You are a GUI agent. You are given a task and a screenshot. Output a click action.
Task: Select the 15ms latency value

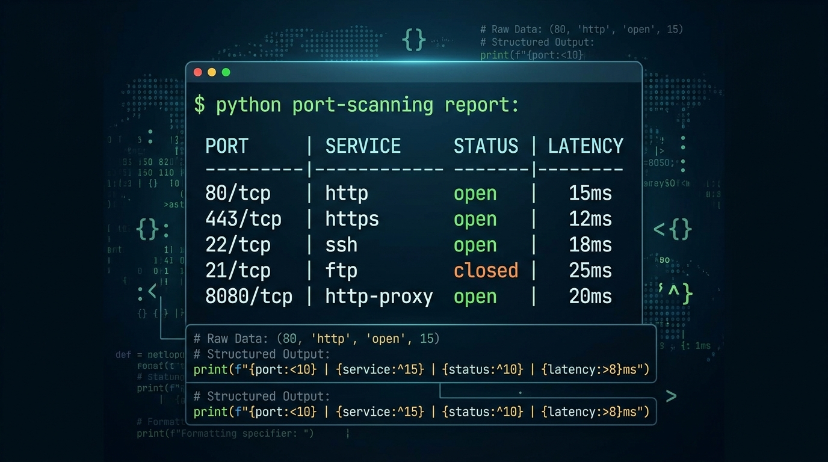590,193
